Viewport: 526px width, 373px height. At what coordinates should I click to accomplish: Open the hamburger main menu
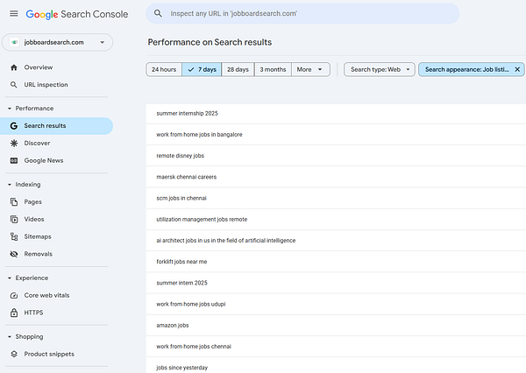(x=14, y=14)
